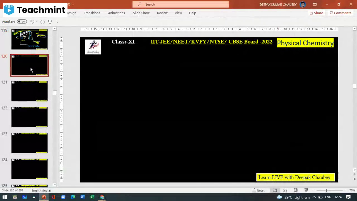
Task: Click the Repeat icon
Action: click(42, 21)
